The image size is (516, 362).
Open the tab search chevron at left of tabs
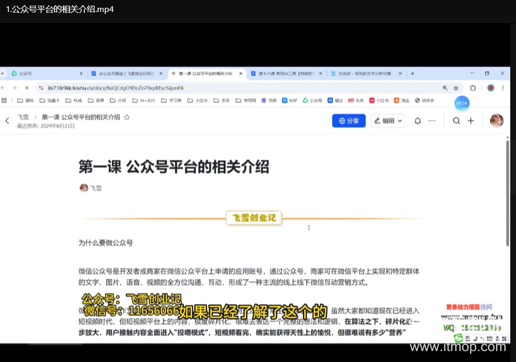2,74
